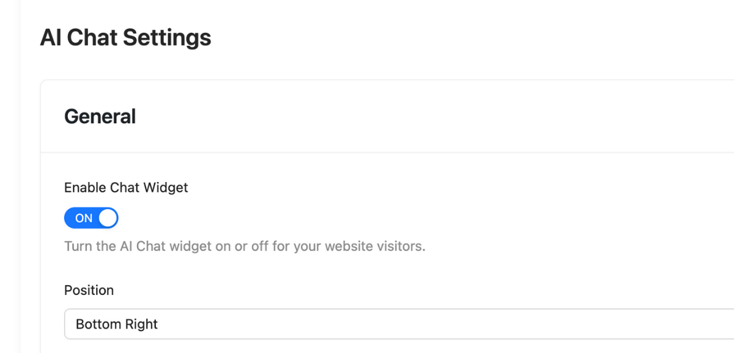
Task: Click the chat widget on/off help text
Action: click(x=245, y=247)
